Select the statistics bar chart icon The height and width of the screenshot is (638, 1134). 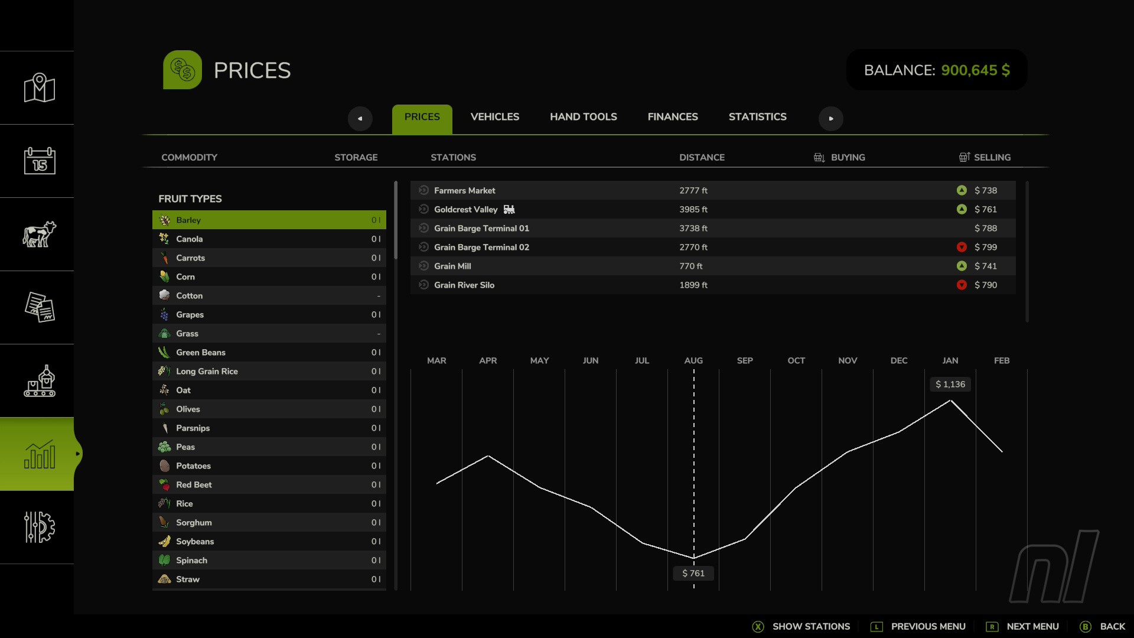tap(39, 454)
